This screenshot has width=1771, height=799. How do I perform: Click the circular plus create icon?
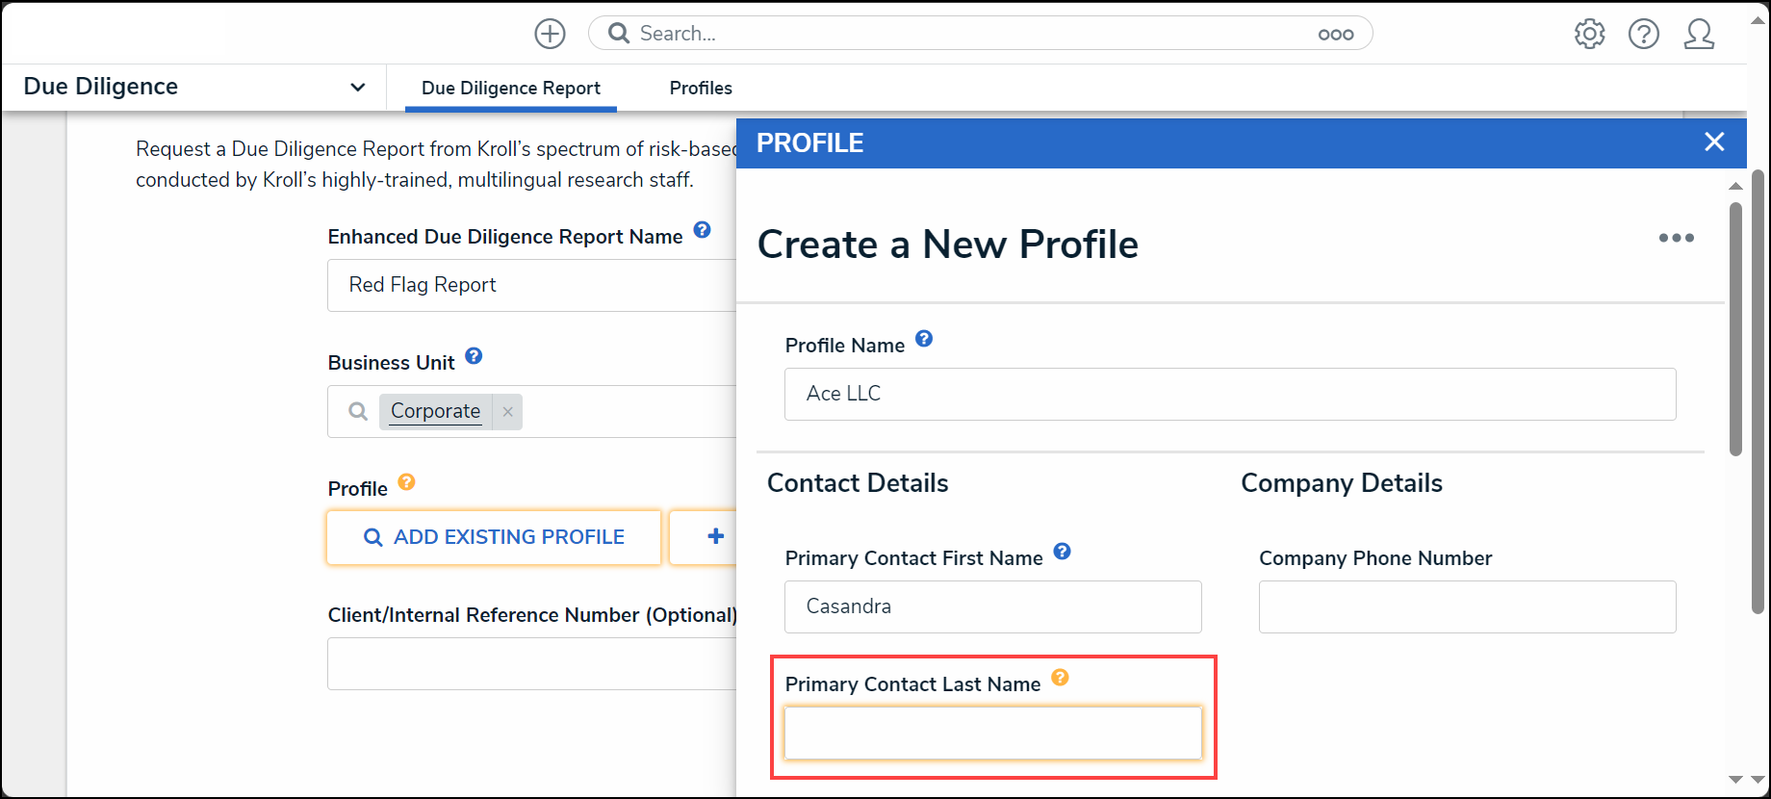(x=550, y=34)
